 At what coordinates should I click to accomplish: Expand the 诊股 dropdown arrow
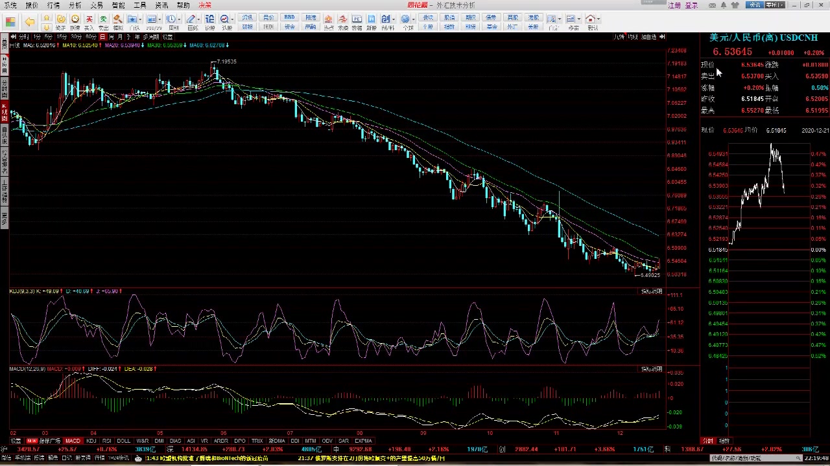(233, 19)
